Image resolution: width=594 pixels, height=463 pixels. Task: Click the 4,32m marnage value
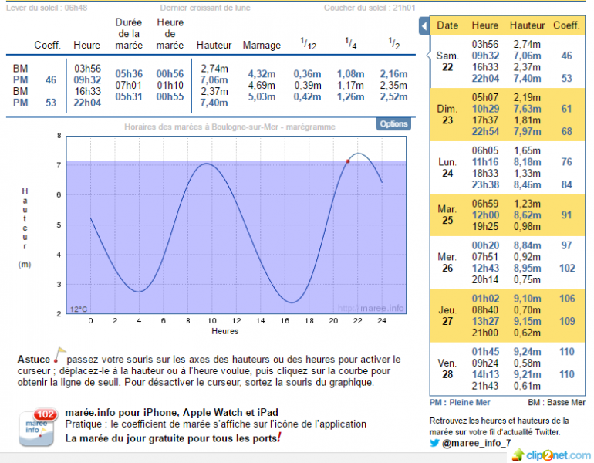pos(262,74)
